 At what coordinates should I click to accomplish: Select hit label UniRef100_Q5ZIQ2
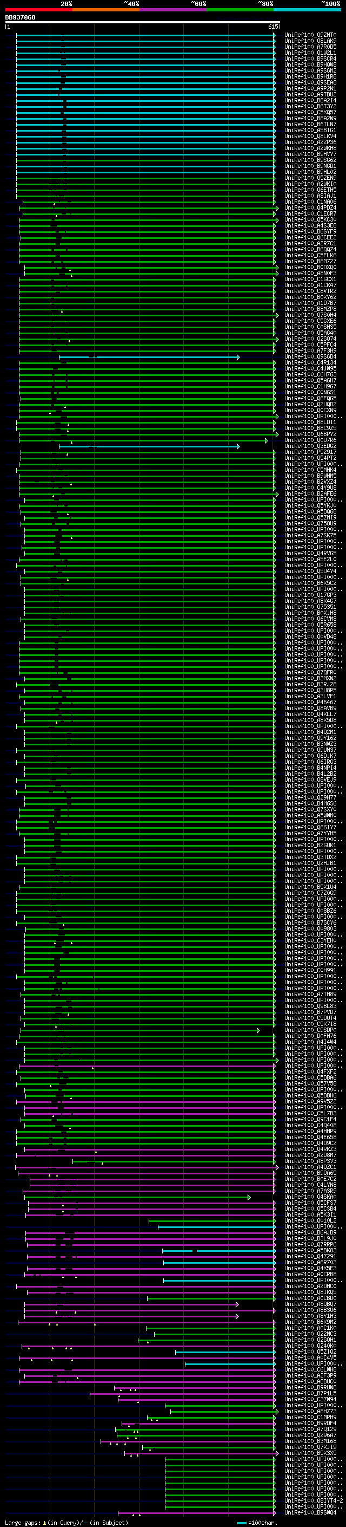point(310,1351)
